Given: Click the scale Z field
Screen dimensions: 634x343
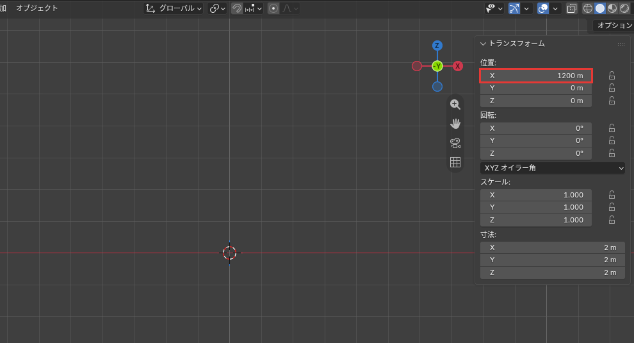Looking at the screenshot, I should [536, 221].
